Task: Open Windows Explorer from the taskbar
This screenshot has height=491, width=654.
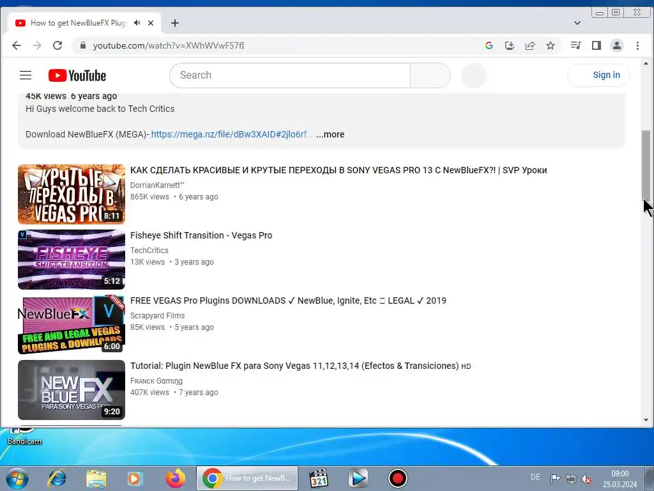Action: [x=96, y=478]
